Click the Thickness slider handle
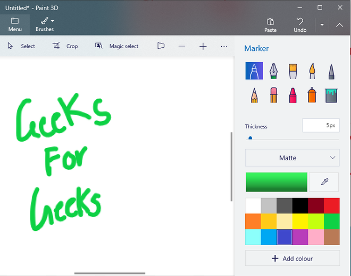This screenshot has width=351, height=276. 250,138
